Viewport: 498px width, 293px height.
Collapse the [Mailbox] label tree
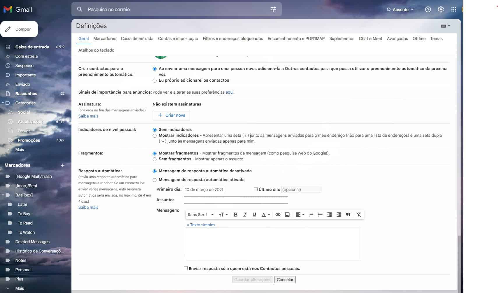tap(3, 195)
